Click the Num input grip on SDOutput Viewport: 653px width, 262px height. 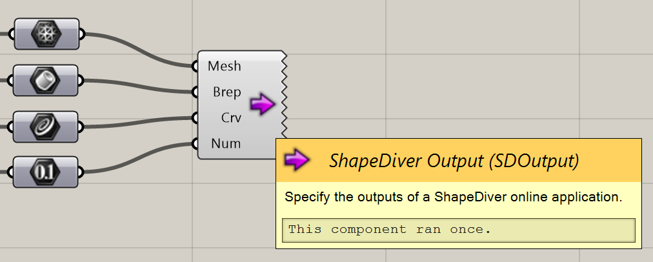click(x=195, y=143)
